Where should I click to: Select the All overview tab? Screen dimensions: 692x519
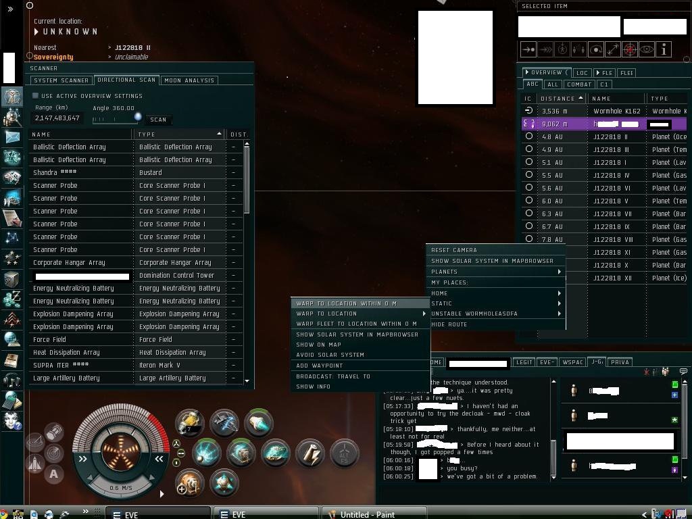(x=553, y=84)
